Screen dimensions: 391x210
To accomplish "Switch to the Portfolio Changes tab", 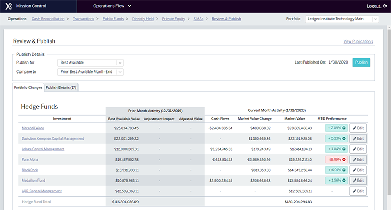I will coord(28,88).
